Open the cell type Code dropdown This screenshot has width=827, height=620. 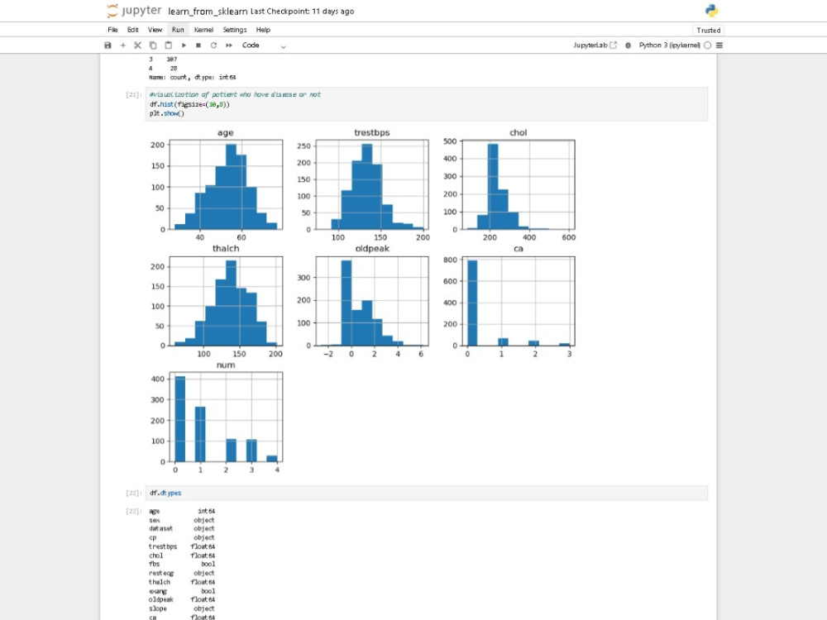(264, 45)
